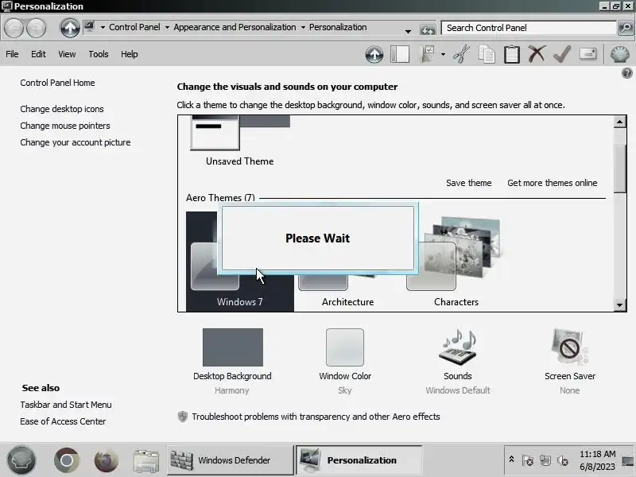This screenshot has height=477, width=636.
Task: Select the Characters theme
Action: (456, 262)
